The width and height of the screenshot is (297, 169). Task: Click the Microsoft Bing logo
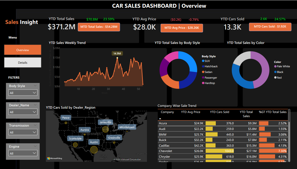tap(55, 158)
